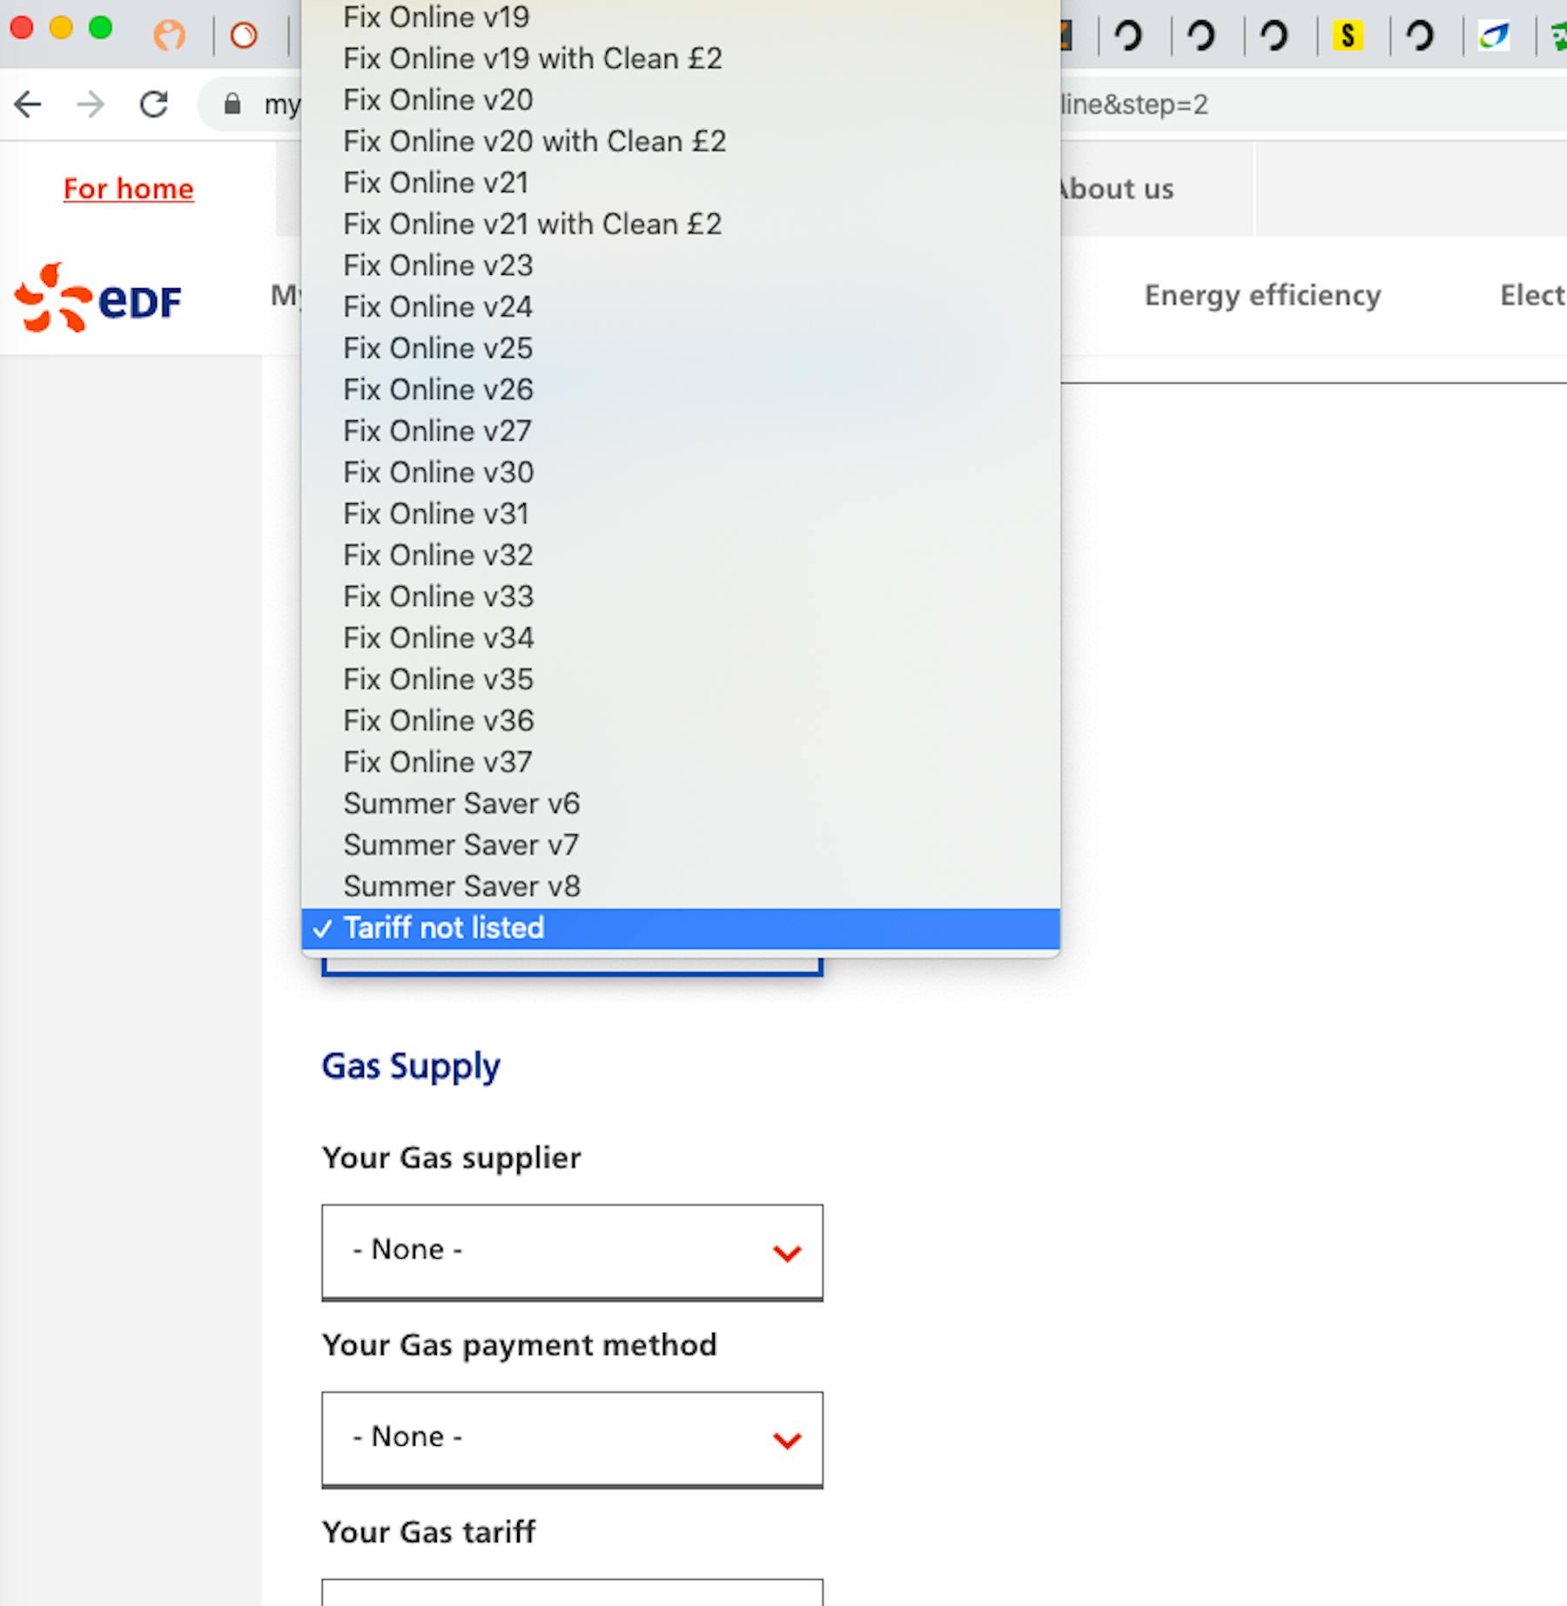Select Fix Online v20 tariff
This screenshot has width=1567, height=1606.
pos(681,100)
